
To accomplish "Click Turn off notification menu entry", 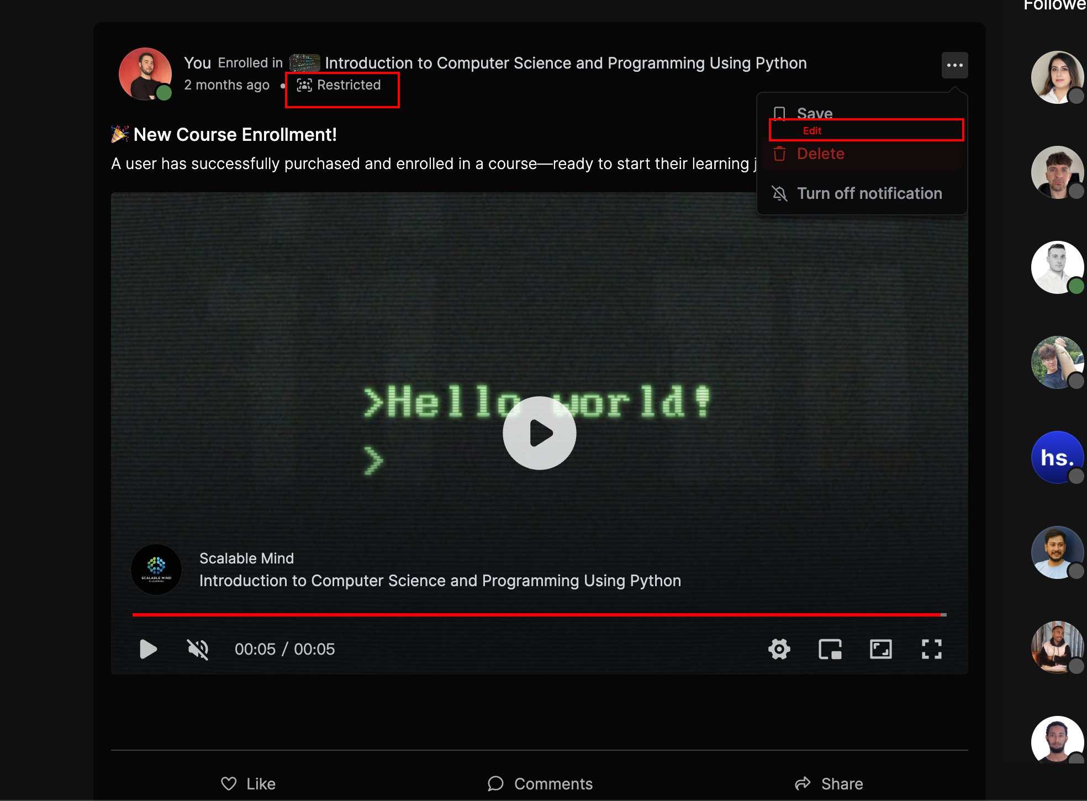I will [862, 193].
